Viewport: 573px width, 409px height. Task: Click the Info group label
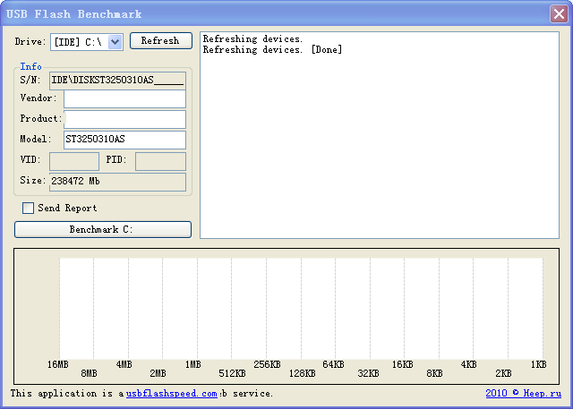[x=30, y=66]
